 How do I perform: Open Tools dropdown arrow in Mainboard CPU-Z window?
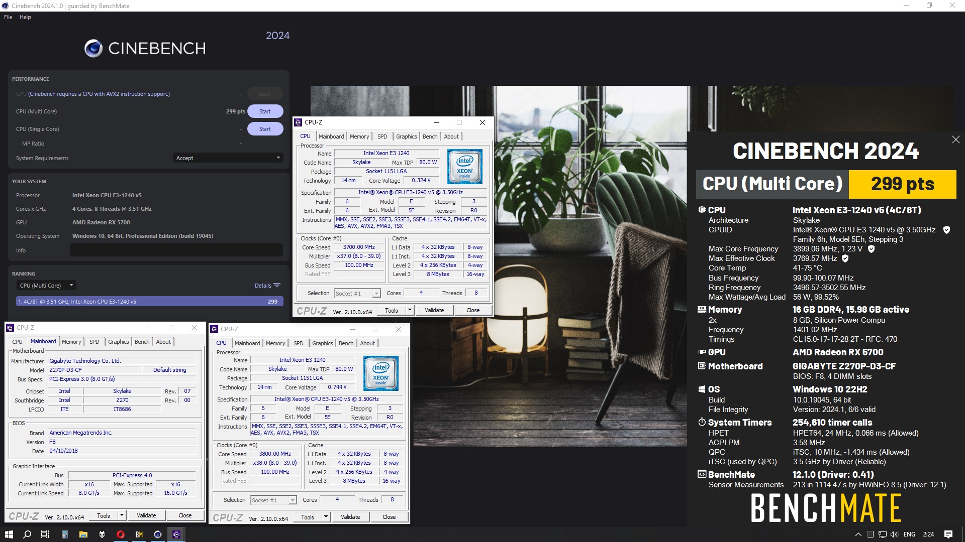pos(122,515)
